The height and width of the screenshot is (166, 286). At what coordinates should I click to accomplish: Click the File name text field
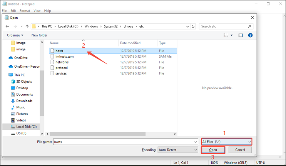point(124,142)
